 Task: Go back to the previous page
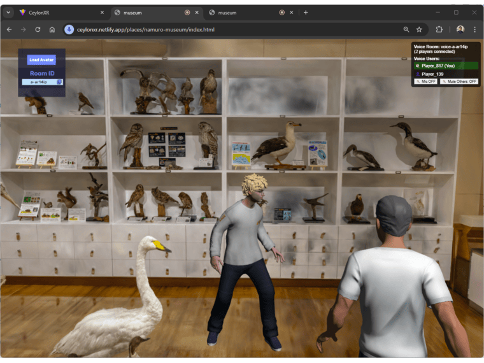9,29
